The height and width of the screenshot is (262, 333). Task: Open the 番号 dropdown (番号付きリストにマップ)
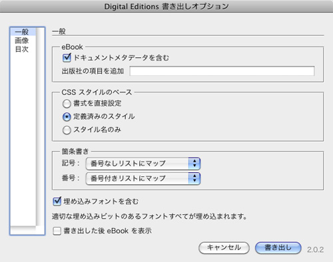(x=143, y=179)
